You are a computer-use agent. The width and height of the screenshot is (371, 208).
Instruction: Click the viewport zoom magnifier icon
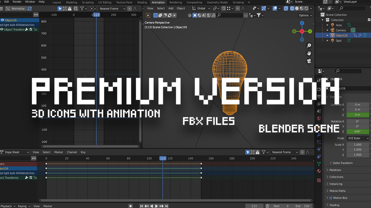[309, 46]
